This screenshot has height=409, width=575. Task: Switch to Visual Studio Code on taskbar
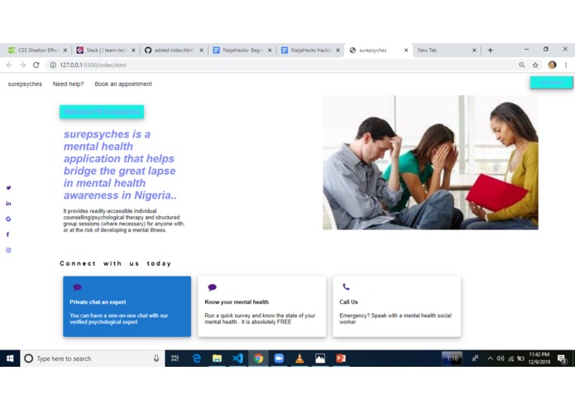pyautogui.click(x=237, y=358)
